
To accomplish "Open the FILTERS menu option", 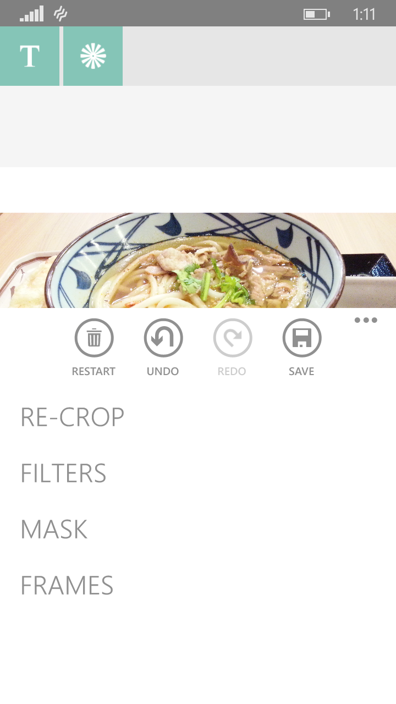I will click(x=63, y=474).
